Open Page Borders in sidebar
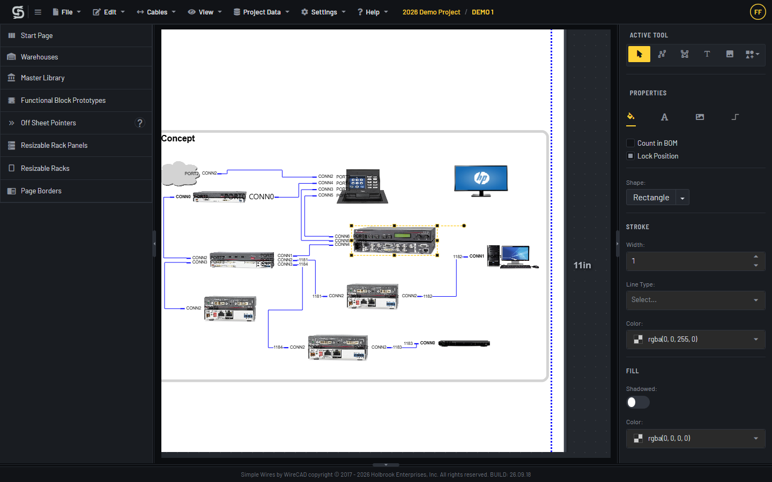This screenshot has width=772, height=482. (76, 191)
